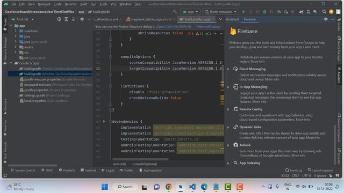Expand the manifests folder

(16, 31)
